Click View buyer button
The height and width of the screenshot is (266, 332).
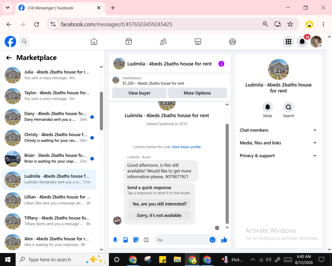[139, 93]
